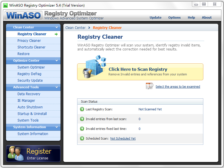Click the Clean Center section header label
Screen dimensions: 224x168
coord(24,27)
